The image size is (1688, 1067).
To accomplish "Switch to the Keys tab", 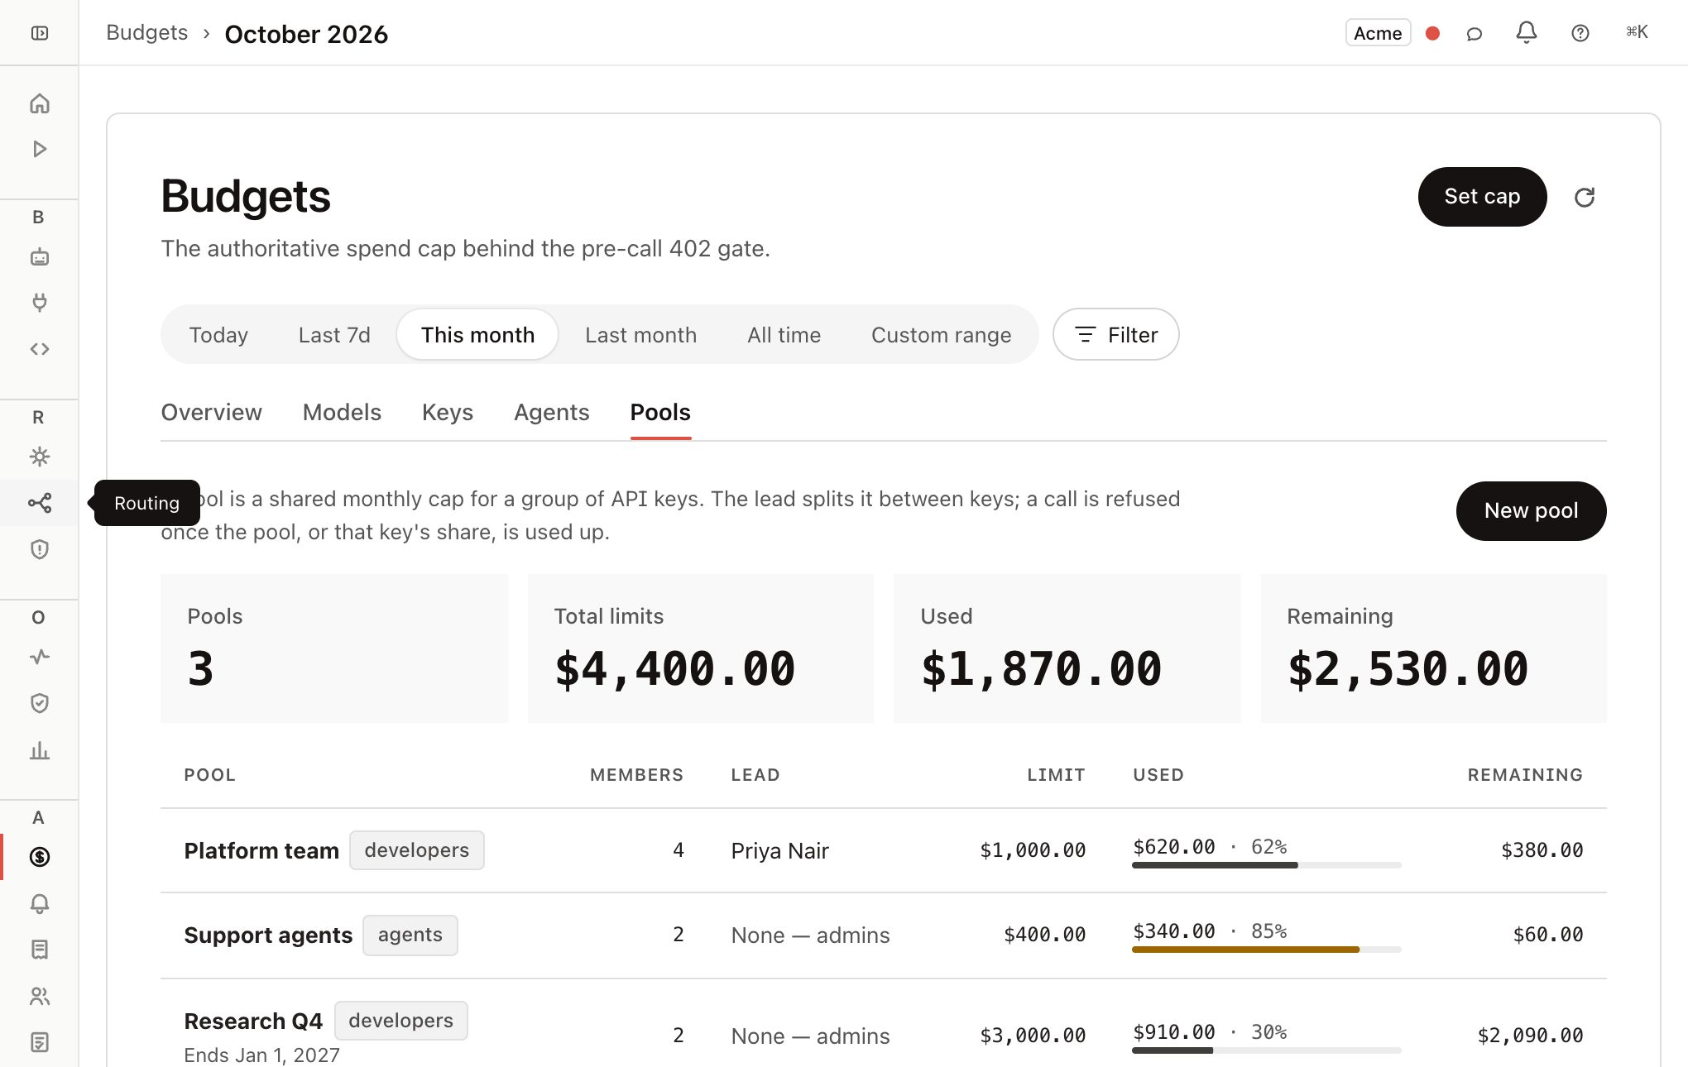I will coord(448,412).
